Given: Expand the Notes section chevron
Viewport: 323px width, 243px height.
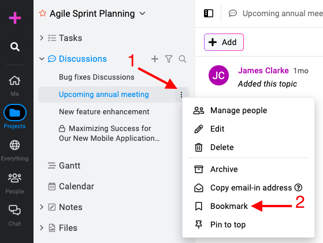Looking at the screenshot, I should (x=42, y=207).
